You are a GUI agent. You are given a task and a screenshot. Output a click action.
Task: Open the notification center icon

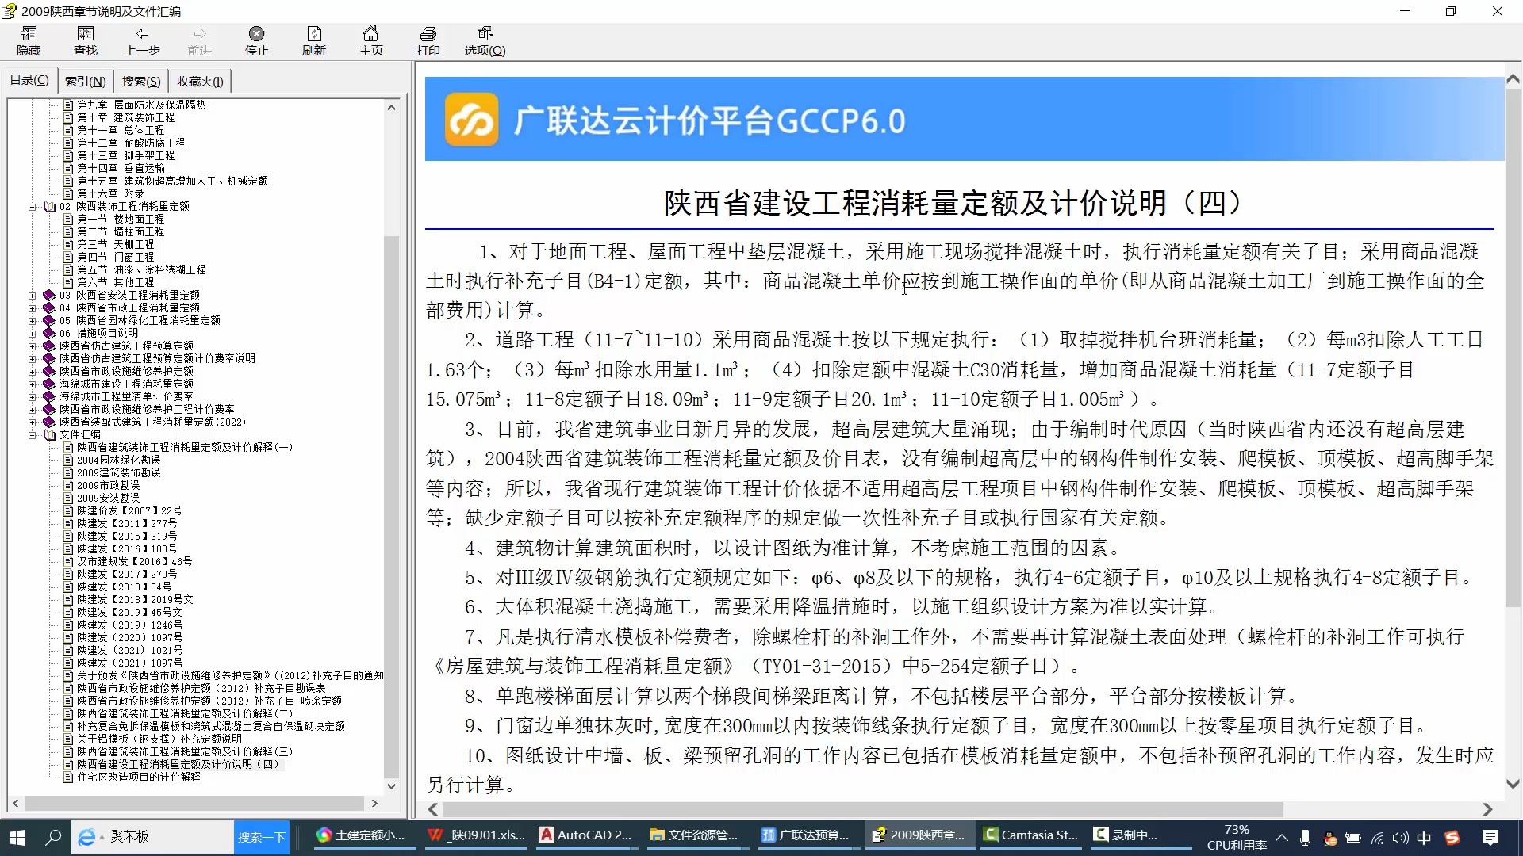click(x=1490, y=838)
